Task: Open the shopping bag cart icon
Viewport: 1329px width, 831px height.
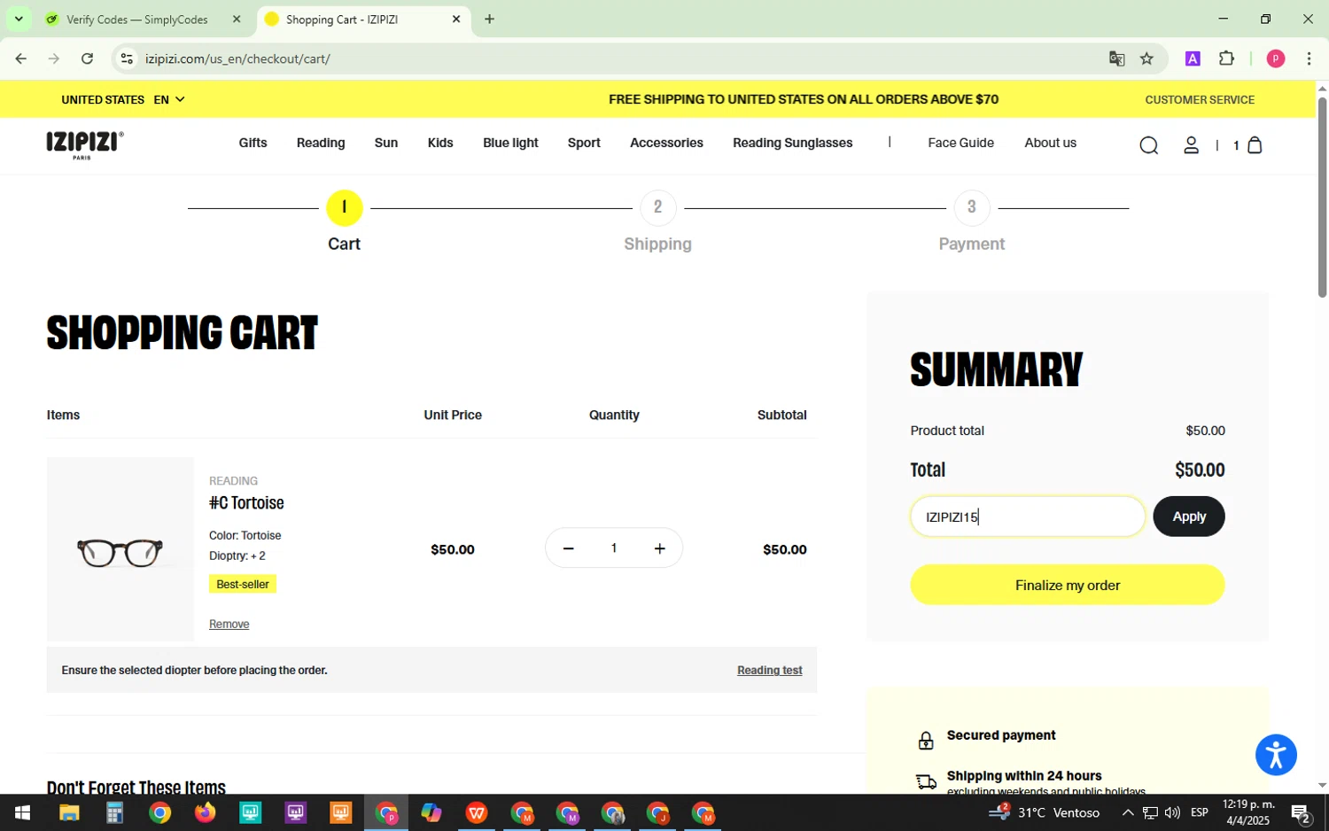Action: click(1254, 144)
